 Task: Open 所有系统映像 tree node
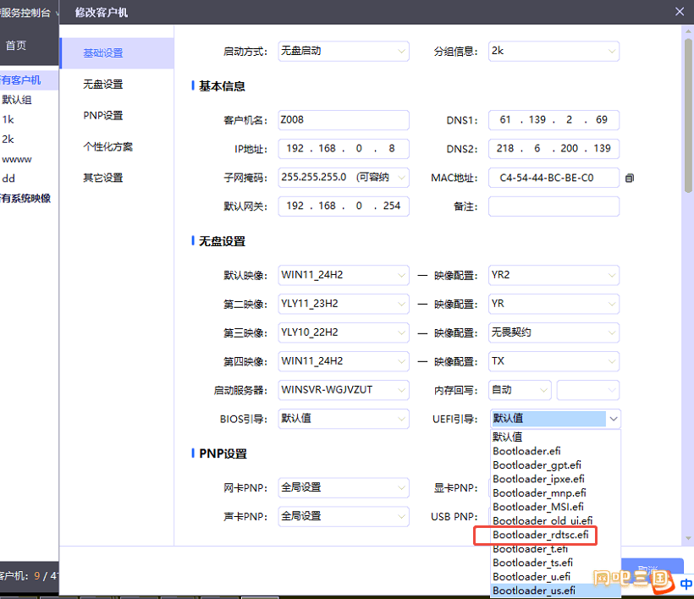click(25, 198)
